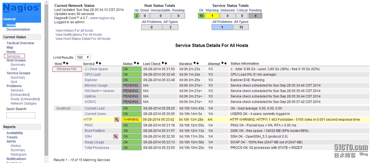Click View History For all hosts
The width and height of the screenshot is (373, 163).
tap(74, 31)
